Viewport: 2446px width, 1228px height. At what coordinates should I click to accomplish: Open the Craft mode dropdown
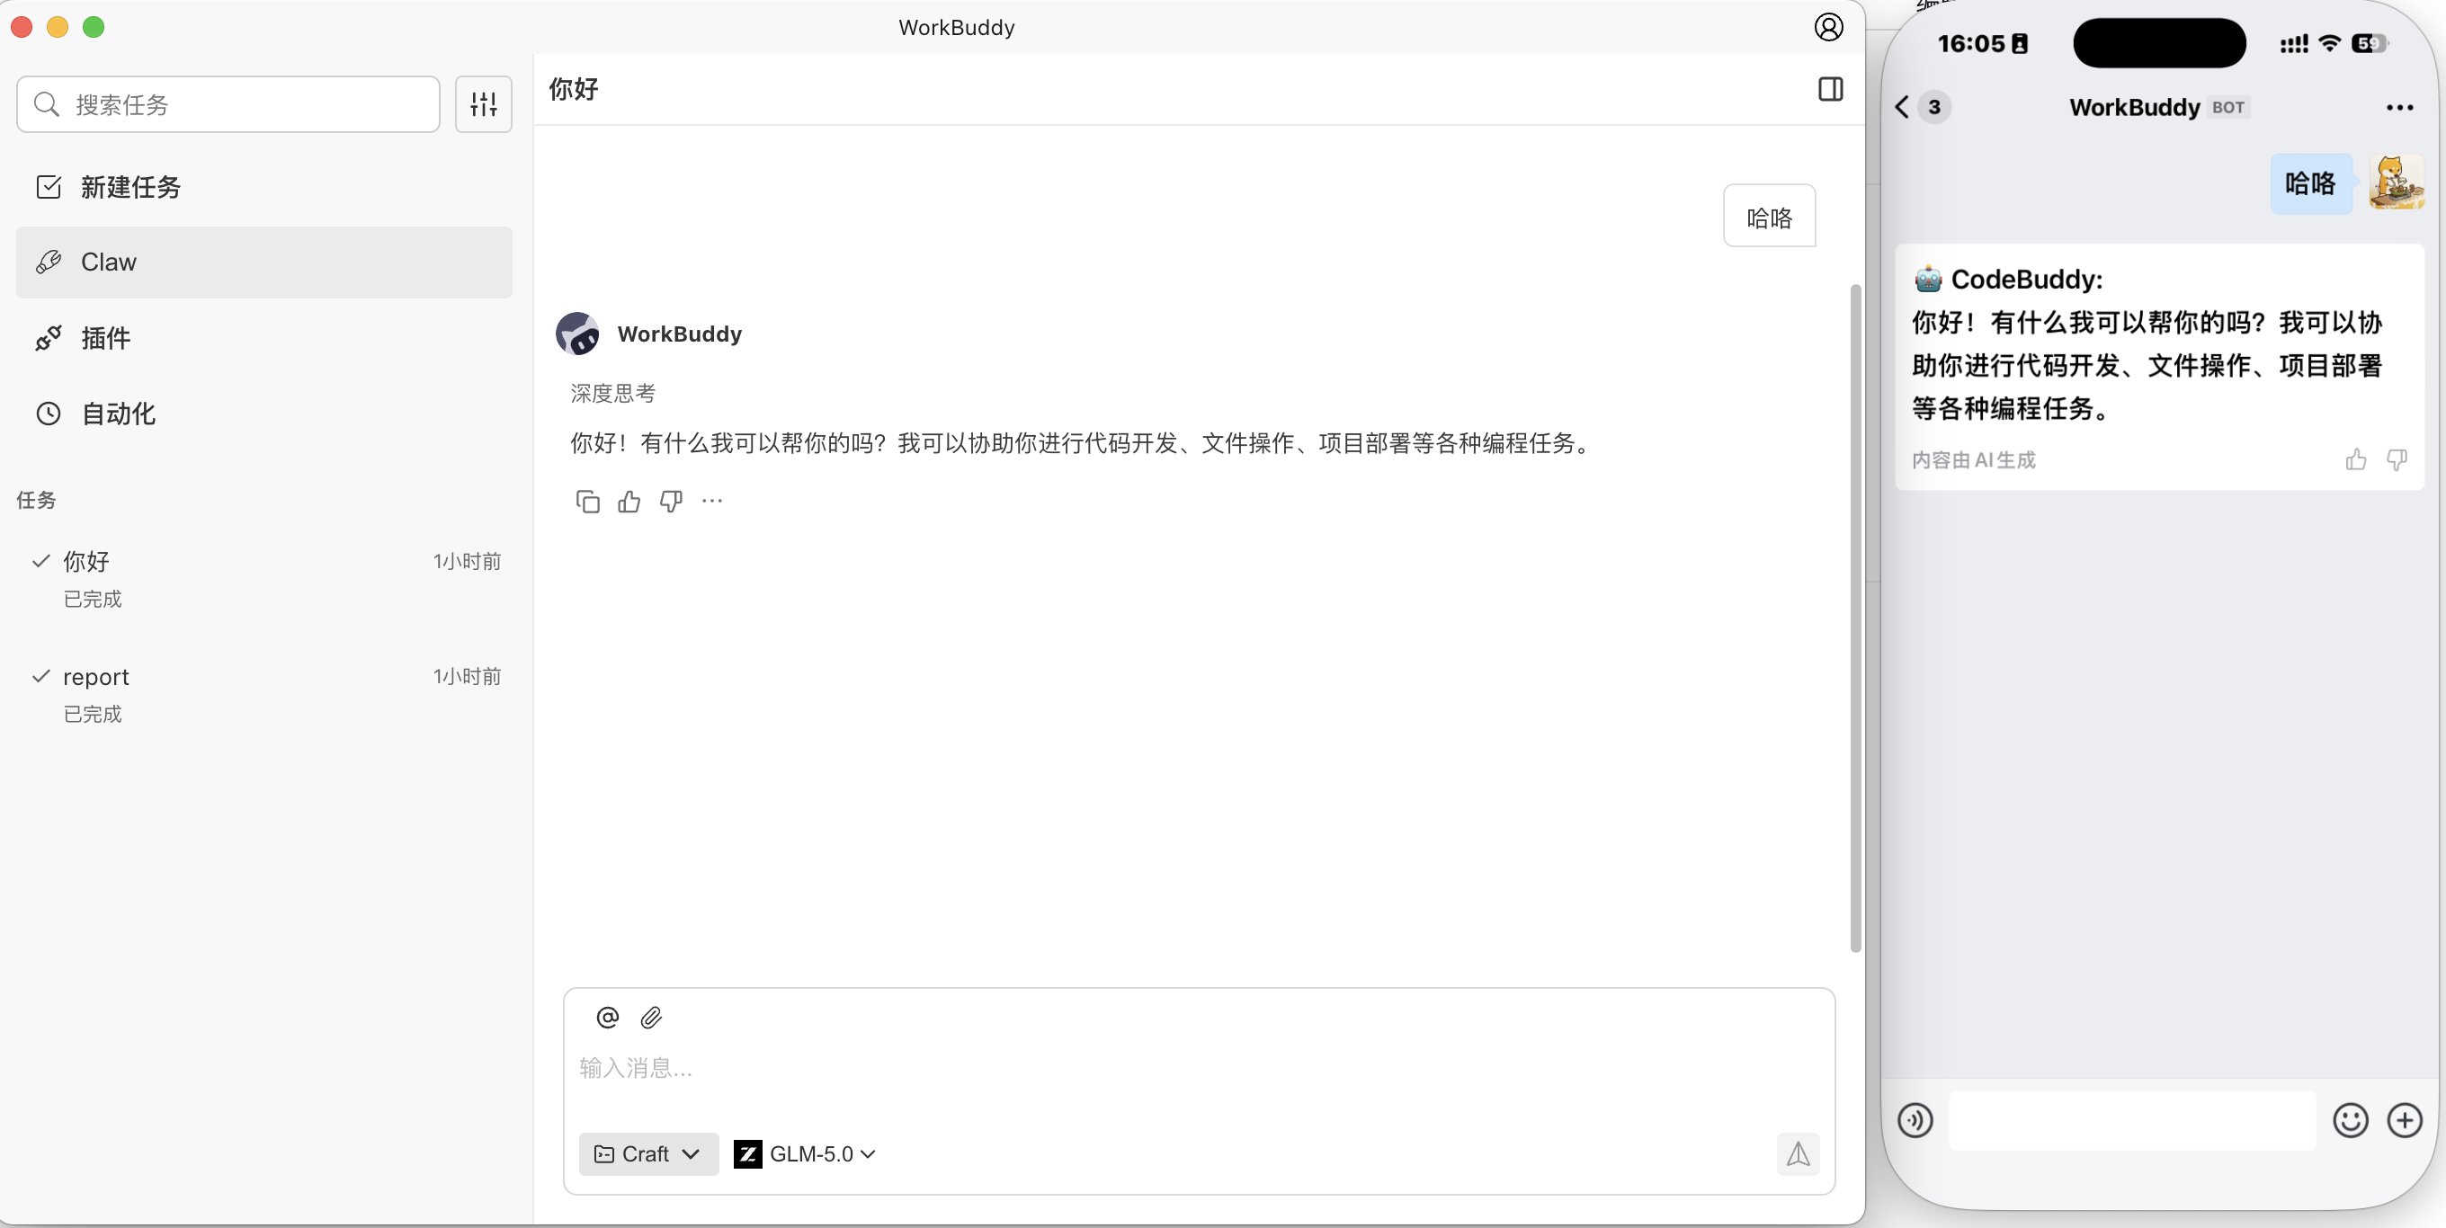647,1153
